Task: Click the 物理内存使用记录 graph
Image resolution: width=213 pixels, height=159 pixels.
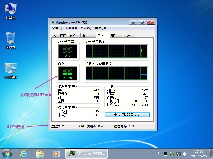Action: [117, 73]
